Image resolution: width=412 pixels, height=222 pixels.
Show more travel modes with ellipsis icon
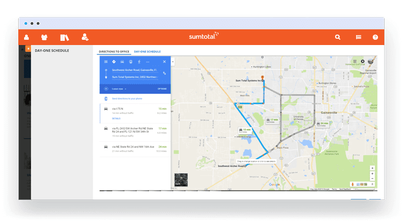147,62
